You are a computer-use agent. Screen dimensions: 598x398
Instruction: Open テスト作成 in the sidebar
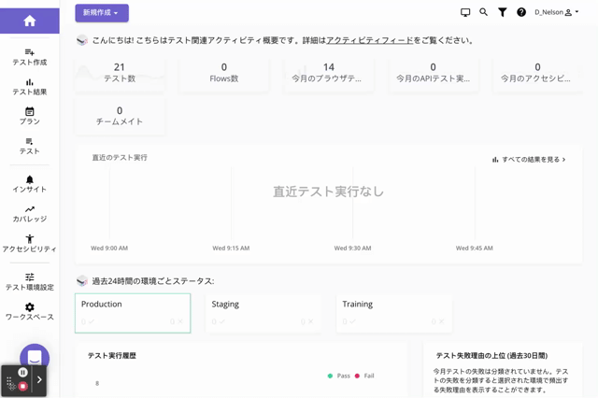coord(29,56)
